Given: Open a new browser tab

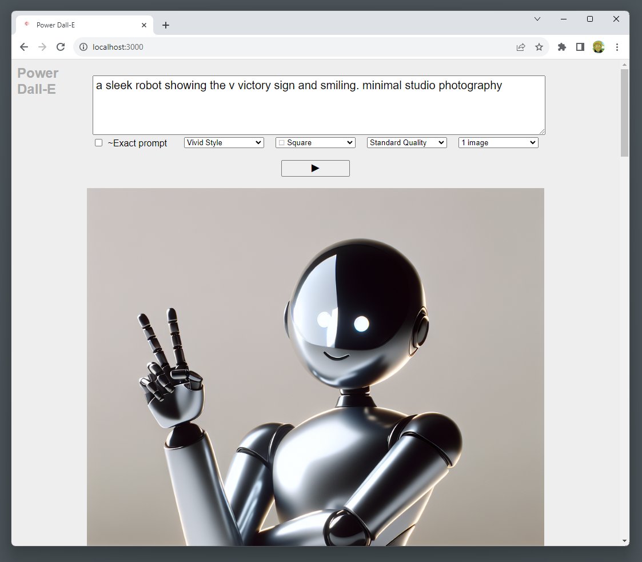Looking at the screenshot, I should [166, 25].
